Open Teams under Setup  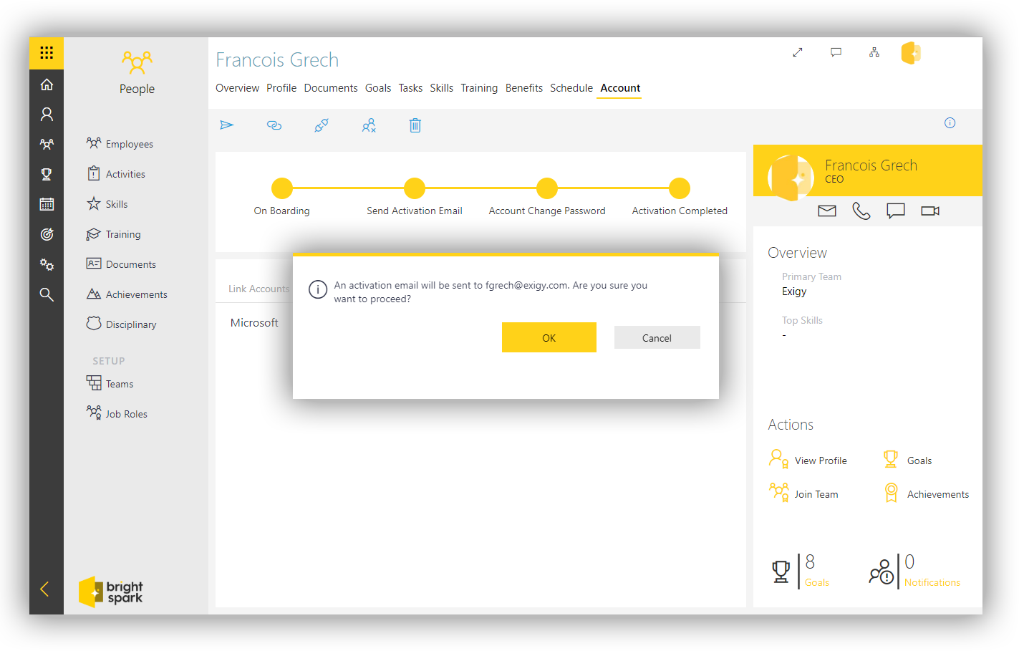coord(110,384)
